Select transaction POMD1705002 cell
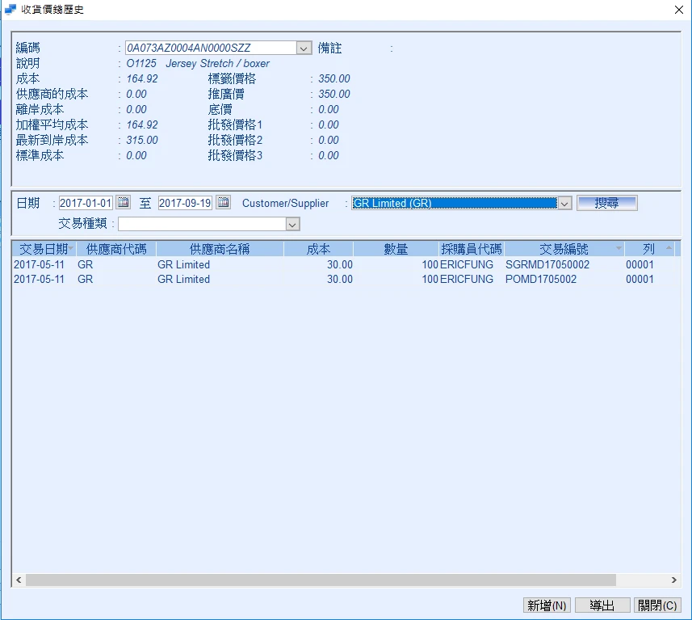This screenshot has height=620, width=692. [541, 279]
